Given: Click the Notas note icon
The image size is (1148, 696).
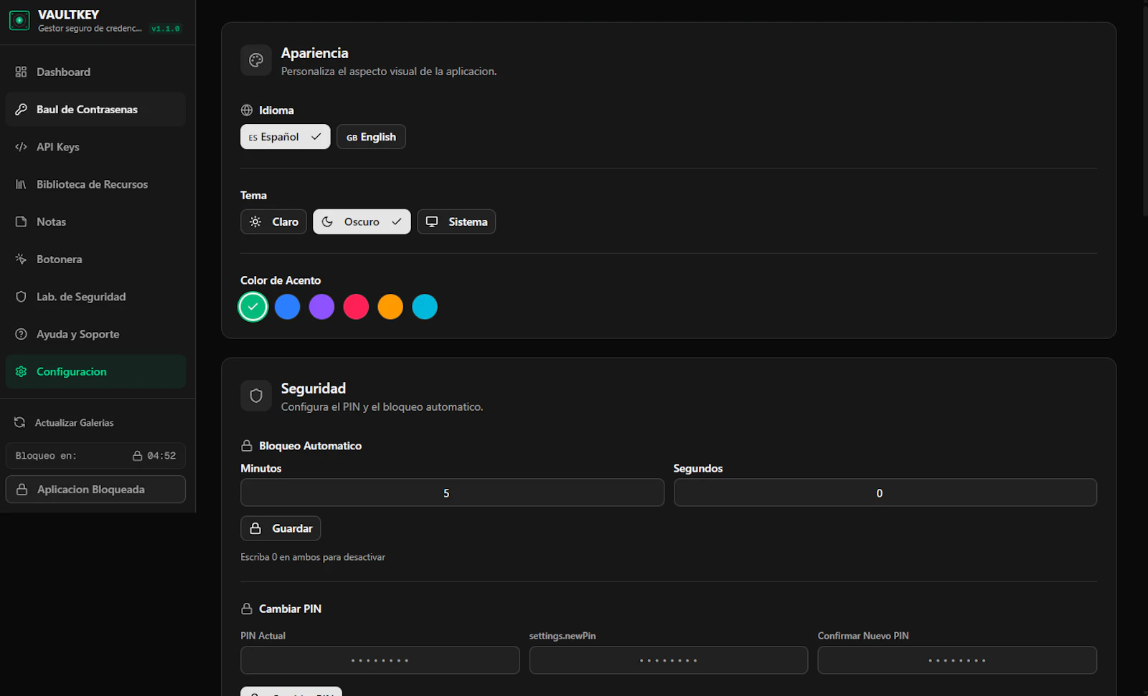Looking at the screenshot, I should pyautogui.click(x=21, y=221).
